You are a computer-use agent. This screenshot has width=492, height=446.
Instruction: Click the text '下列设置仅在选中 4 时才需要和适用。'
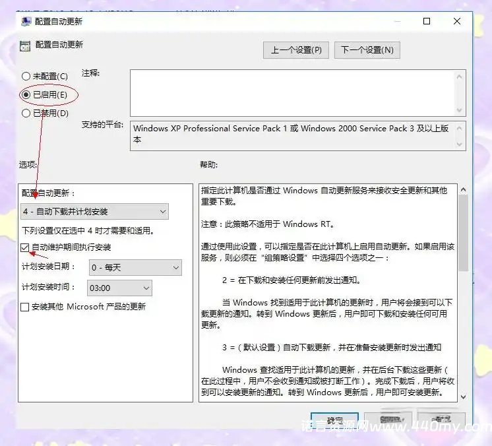tap(88, 231)
